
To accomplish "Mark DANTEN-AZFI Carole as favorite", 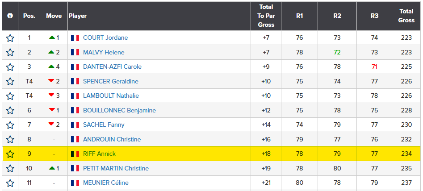I will point(10,67).
